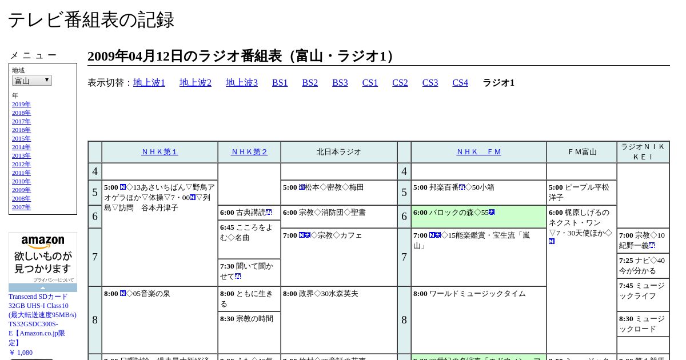Click the N天 icon in 北日本ラジオ 7:00
This screenshot has height=360, width=686.
coord(305,235)
